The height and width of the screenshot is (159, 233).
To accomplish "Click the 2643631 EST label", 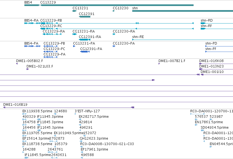I will click(59, 155).
